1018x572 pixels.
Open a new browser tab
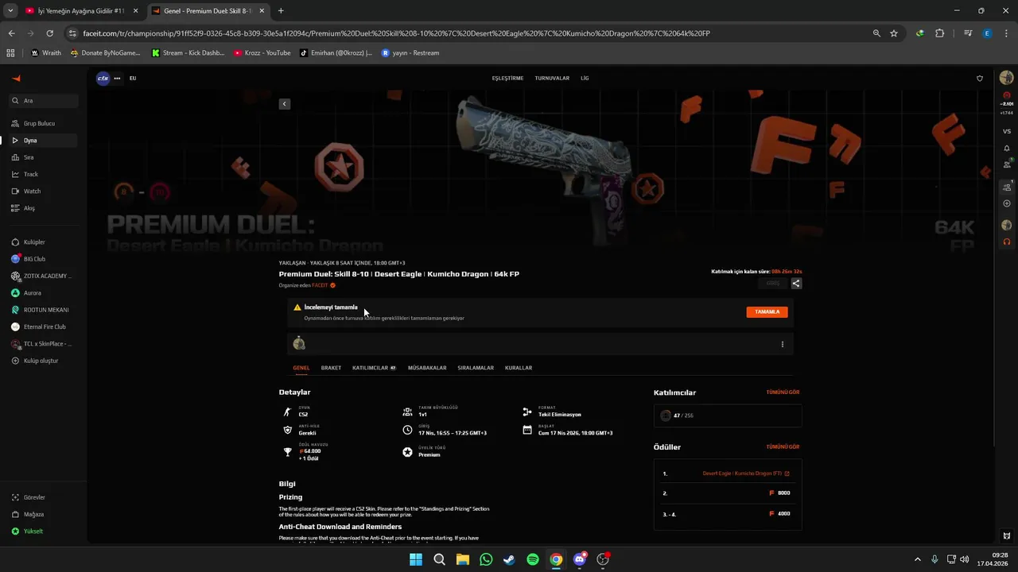tap(281, 11)
